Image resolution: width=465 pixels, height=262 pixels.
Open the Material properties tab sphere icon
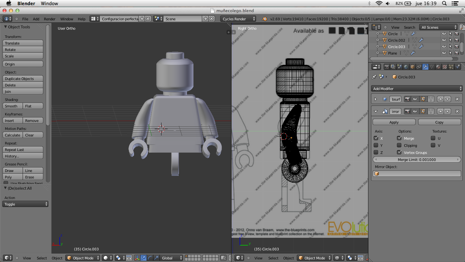point(438,67)
